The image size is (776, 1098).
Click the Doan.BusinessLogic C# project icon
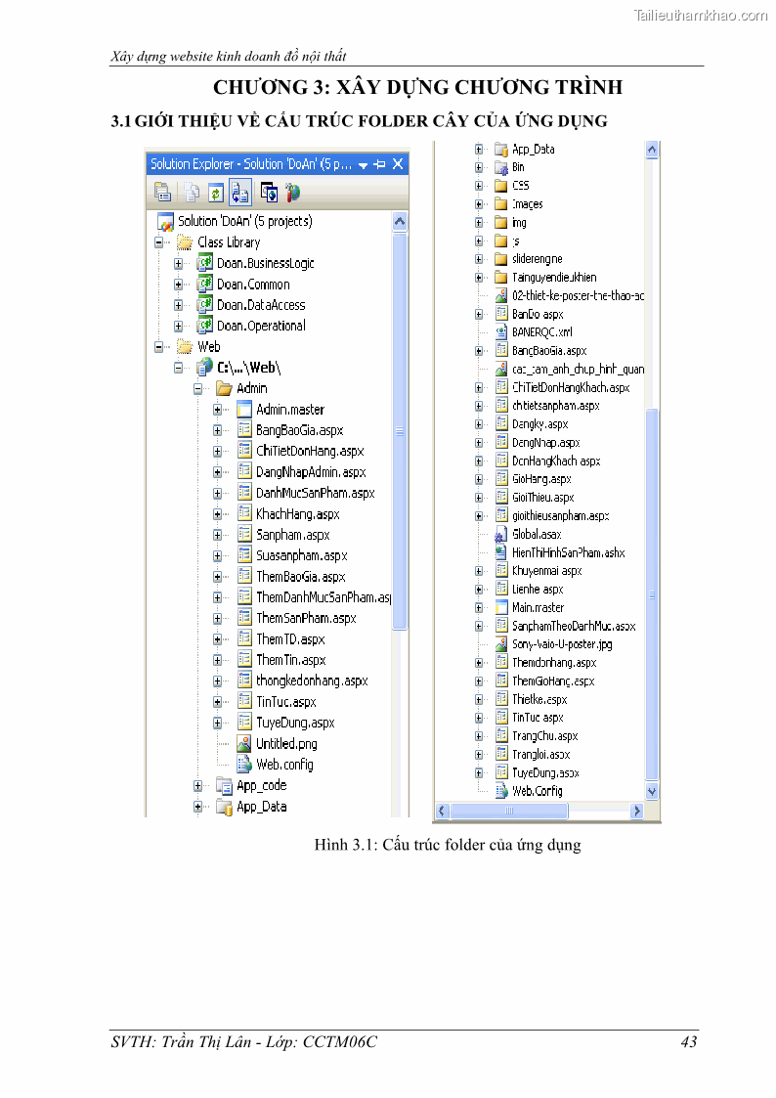(204, 263)
